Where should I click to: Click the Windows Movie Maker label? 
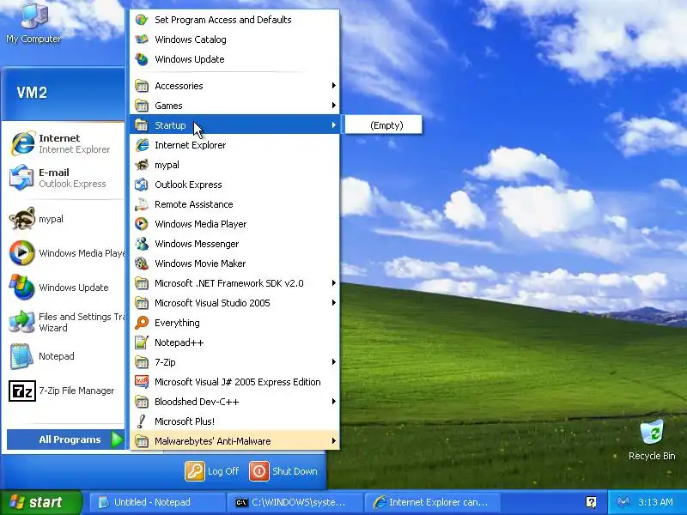200,264
